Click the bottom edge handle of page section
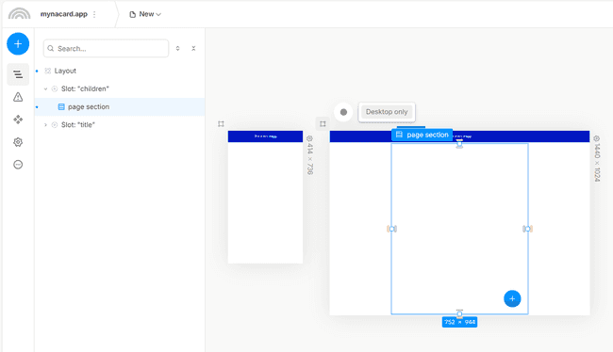Viewport: 613px width, 352px height. coord(459,313)
